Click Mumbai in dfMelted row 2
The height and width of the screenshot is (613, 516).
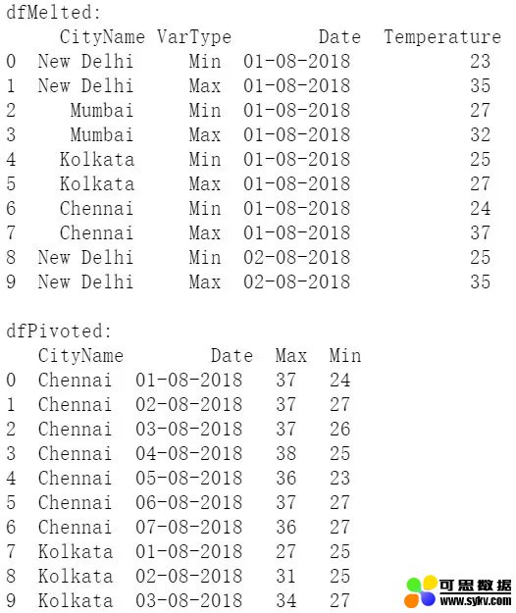click(x=102, y=110)
